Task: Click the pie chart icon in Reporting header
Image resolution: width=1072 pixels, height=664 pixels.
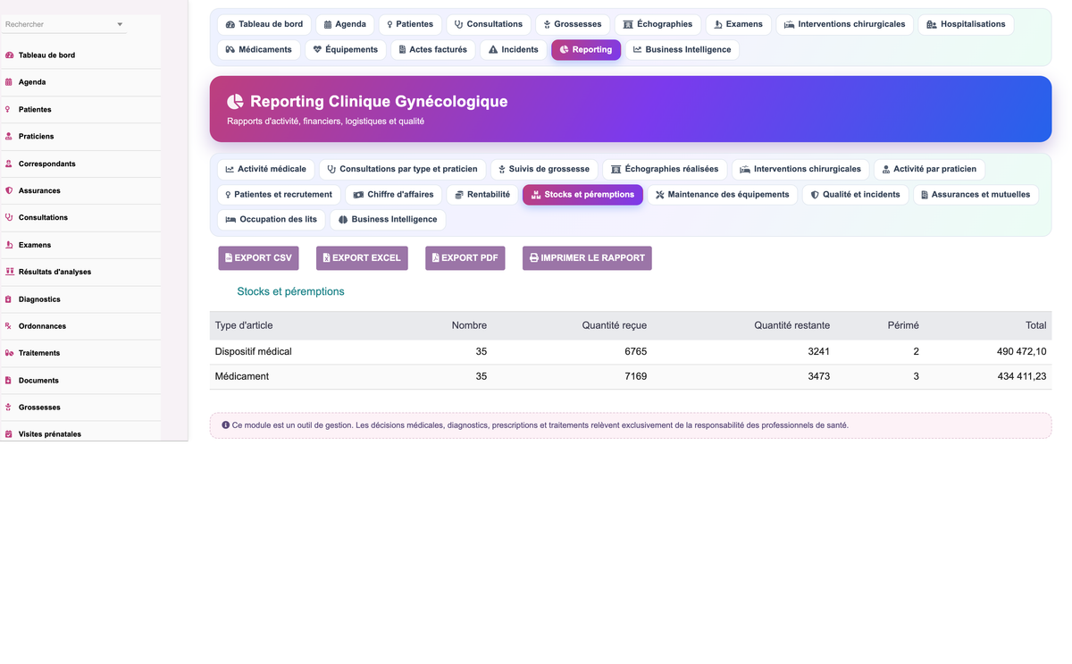Action: tap(235, 102)
